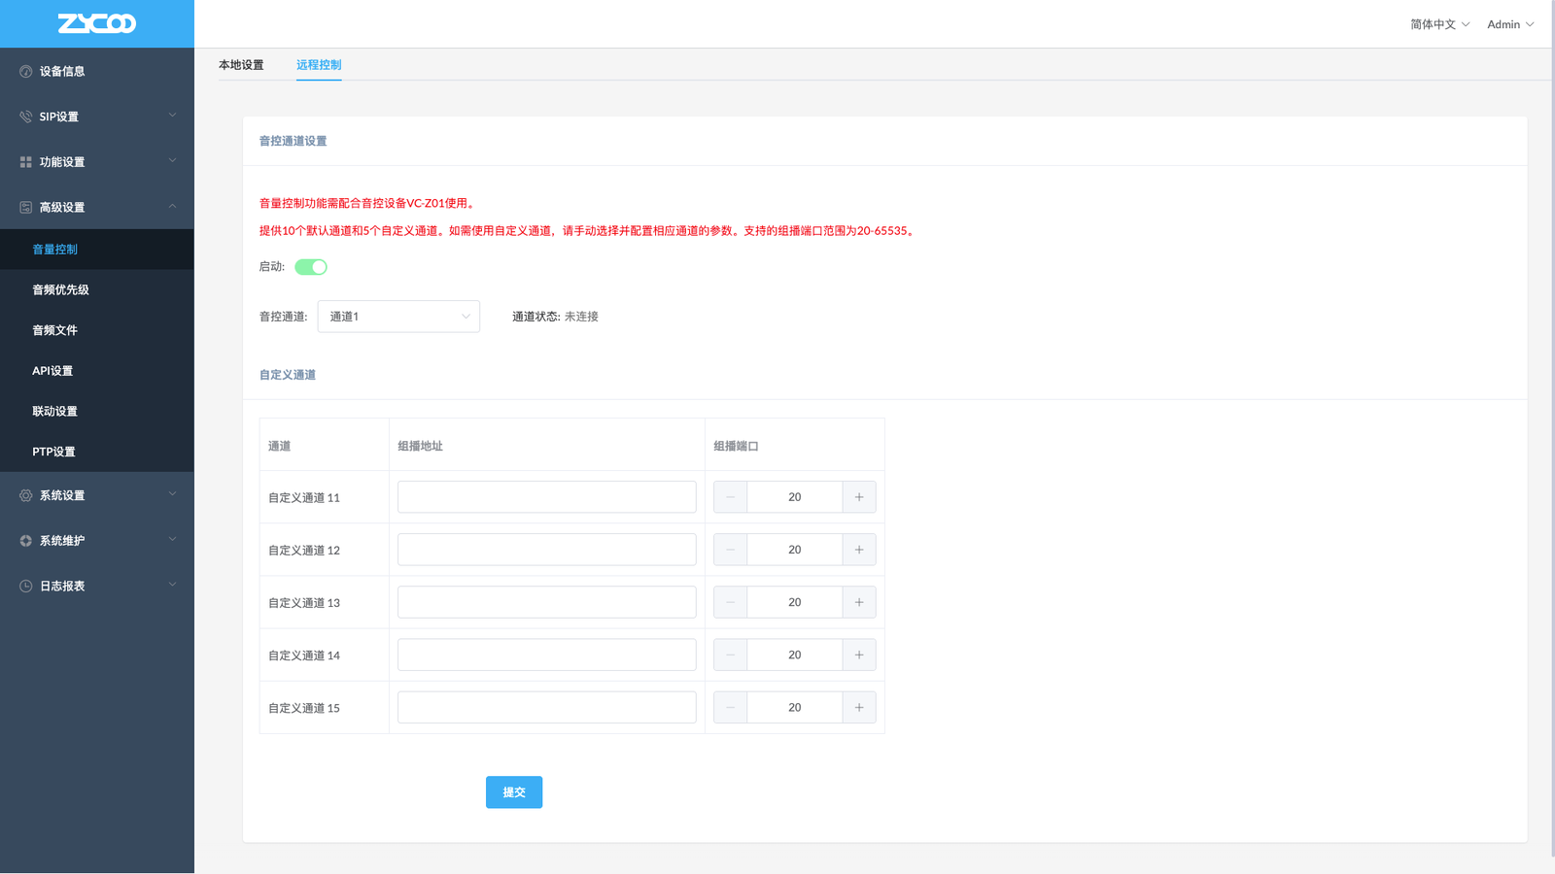Click the 高级设置 sidebar icon
Viewport: 1555px width, 874px height.
[x=26, y=208]
